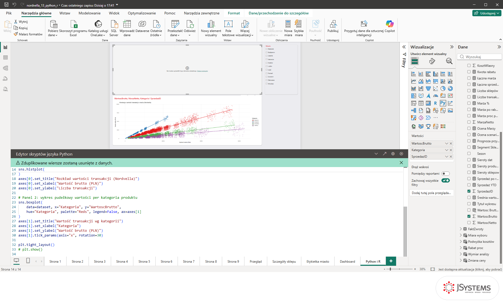This screenshot has width=503, height=304.
Task: Select the pie chart visualization icon
Action: pyautogui.click(x=443, y=89)
